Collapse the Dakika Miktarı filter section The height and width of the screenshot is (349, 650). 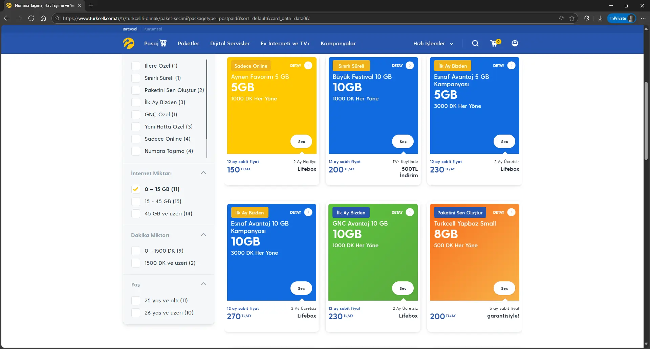click(203, 235)
